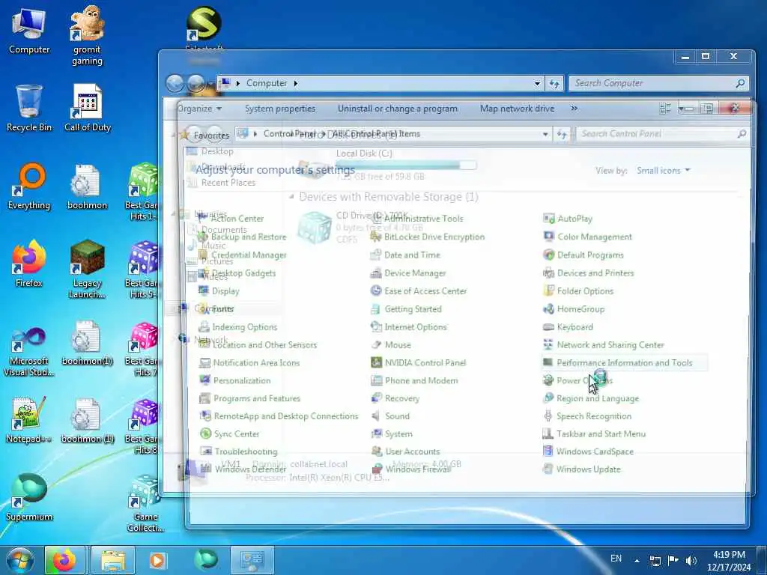Open Programs and Features
This screenshot has height=575, width=767.
[249, 398]
